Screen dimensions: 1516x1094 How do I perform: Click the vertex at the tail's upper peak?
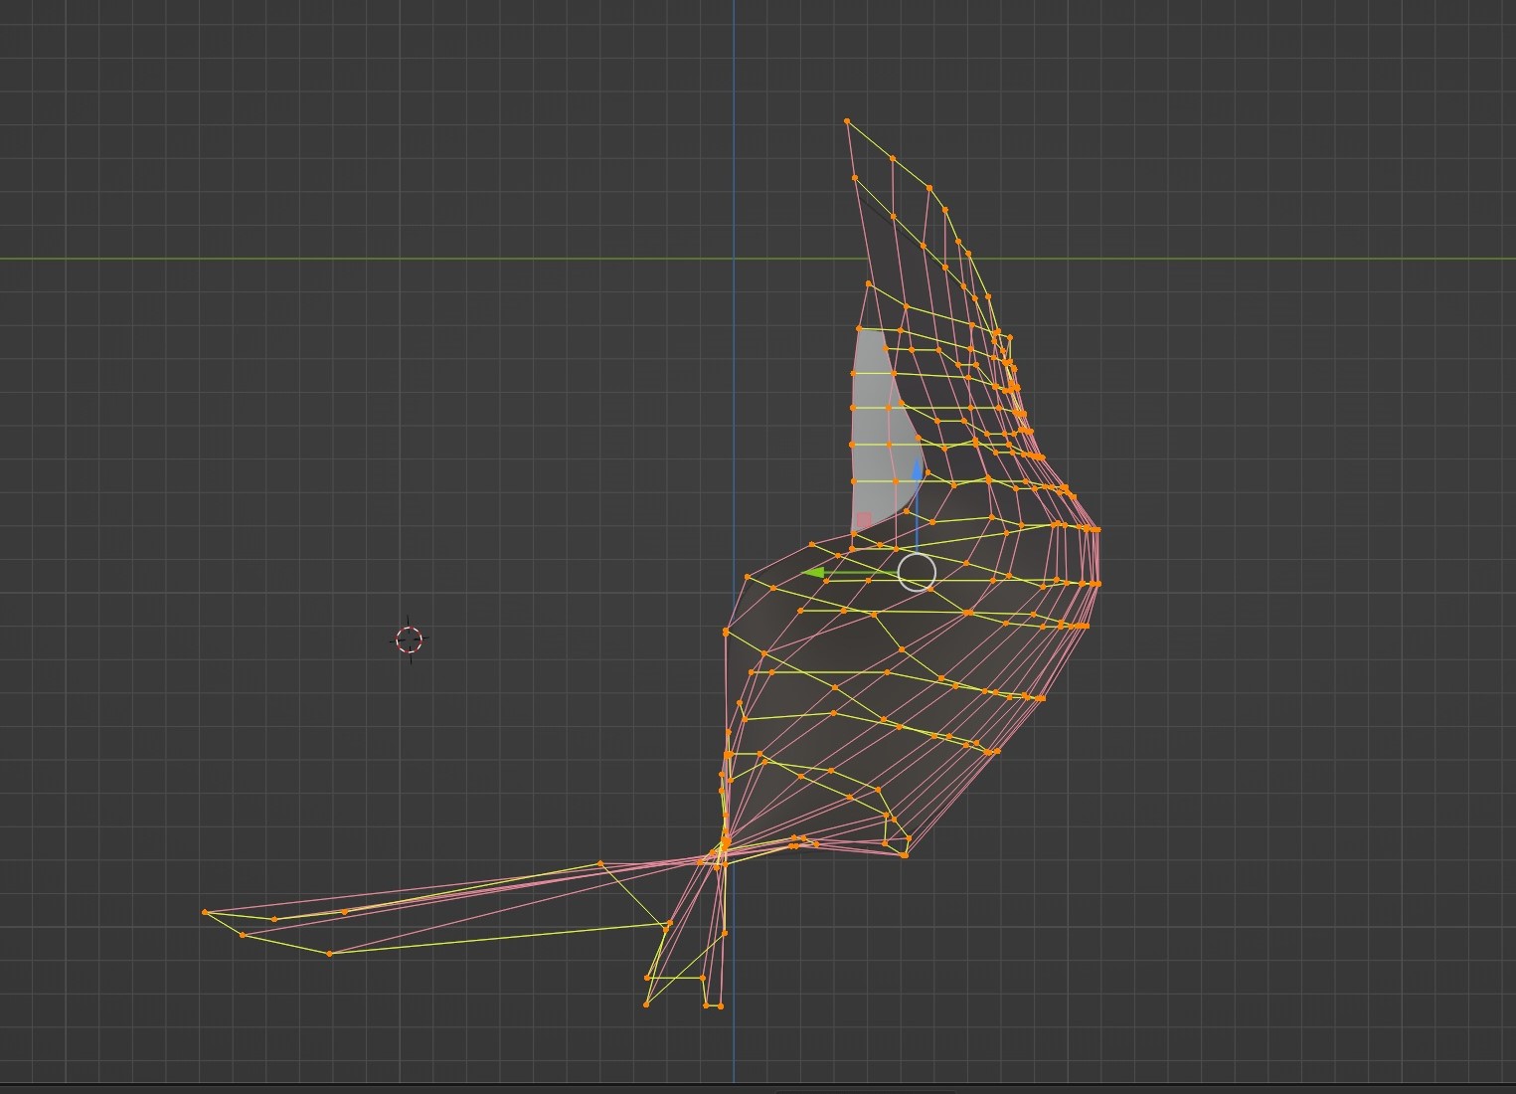[600, 863]
